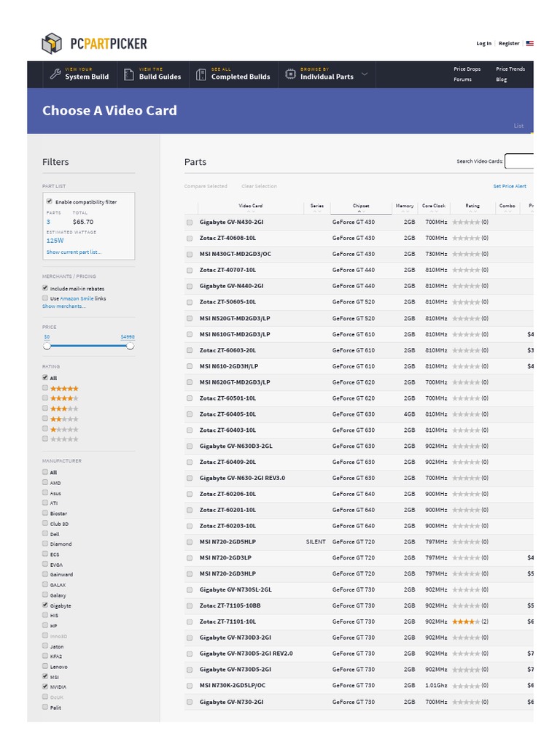Image resolution: width=560 pixels, height=747 pixels.
Task: Click Set Price Alert link
Action: coord(510,186)
